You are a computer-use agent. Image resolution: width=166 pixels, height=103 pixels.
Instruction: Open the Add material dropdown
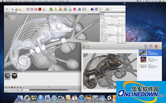[x=20, y=72]
